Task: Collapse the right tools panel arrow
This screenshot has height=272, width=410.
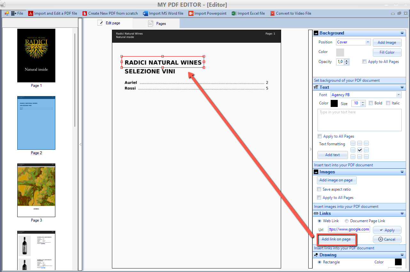Action: 310,149
